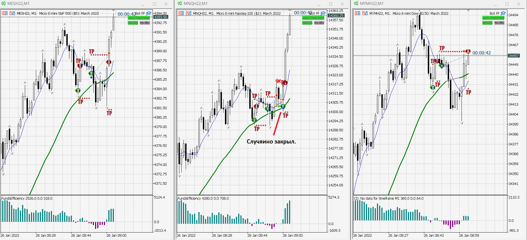The height and width of the screenshot is (240, 527).
Task: Click the 26 Jan 08:59 time label in MYMH22
Action: click(x=469, y=236)
